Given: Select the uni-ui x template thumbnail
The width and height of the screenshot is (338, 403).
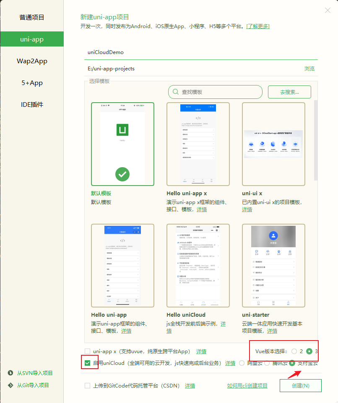Looking at the screenshot, I should pos(273,144).
